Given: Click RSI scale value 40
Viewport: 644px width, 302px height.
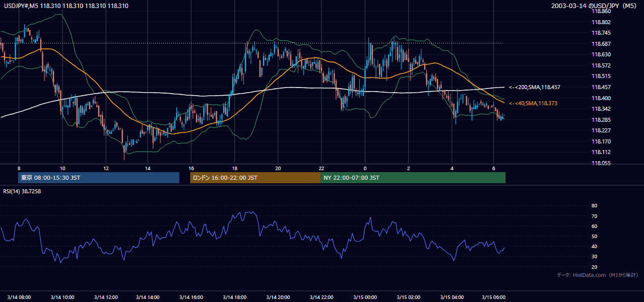Looking at the screenshot, I should (594, 246).
